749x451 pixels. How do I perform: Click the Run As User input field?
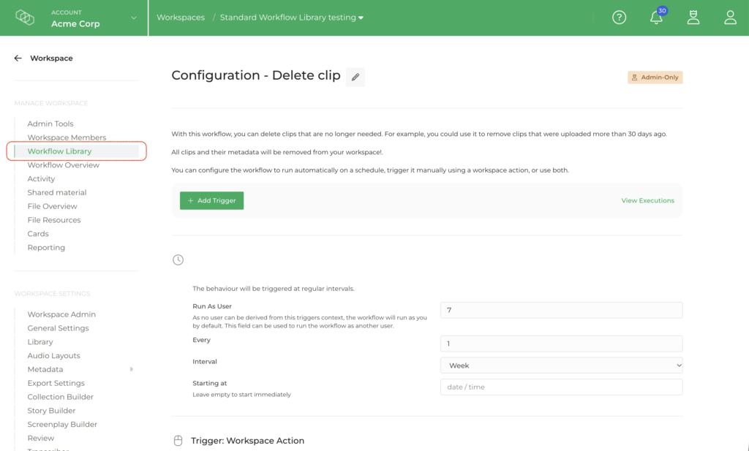[x=561, y=310]
